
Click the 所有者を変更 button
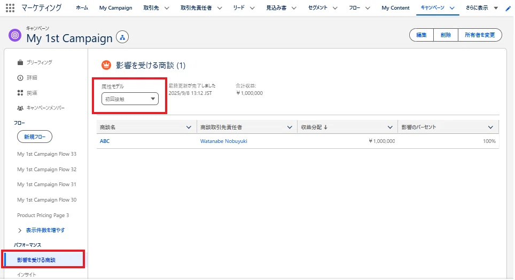click(480, 35)
